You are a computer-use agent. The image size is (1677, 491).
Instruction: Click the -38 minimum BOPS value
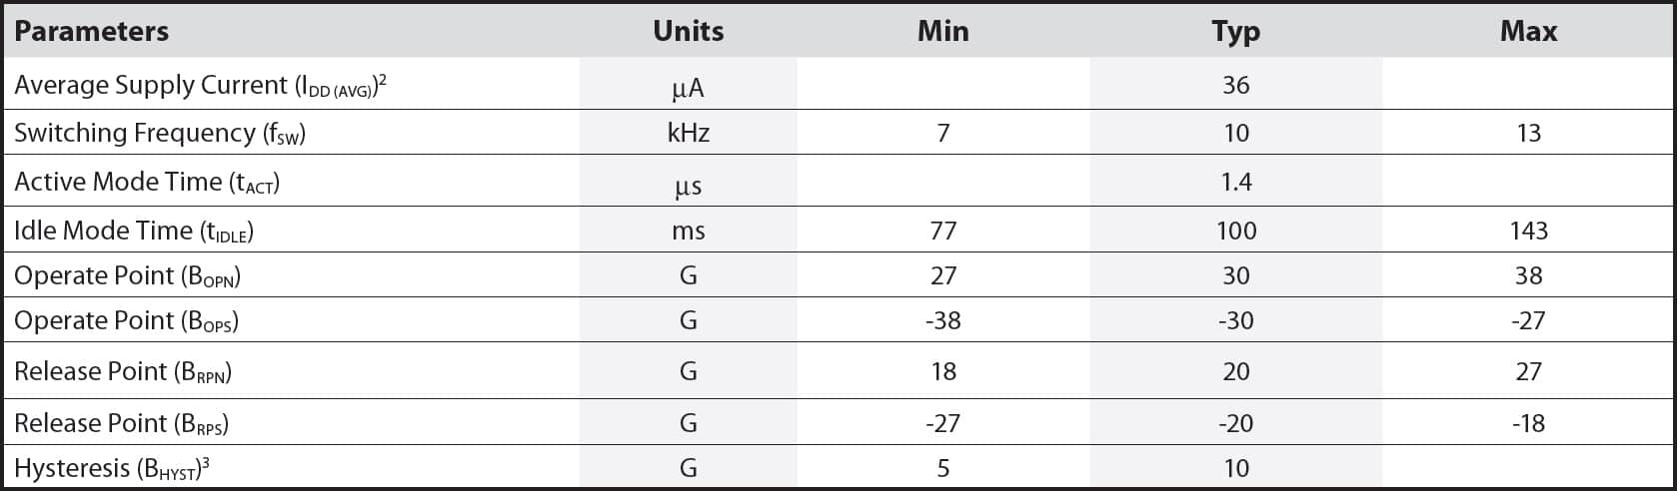(x=942, y=320)
